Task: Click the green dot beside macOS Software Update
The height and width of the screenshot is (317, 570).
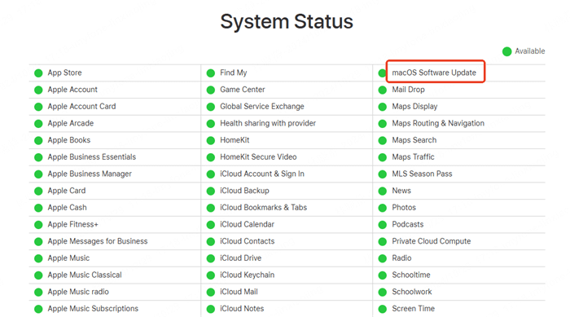Action: [x=382, y=73]
